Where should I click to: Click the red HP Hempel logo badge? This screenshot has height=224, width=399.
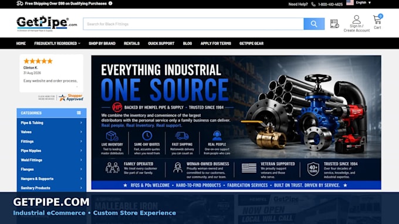117,107
